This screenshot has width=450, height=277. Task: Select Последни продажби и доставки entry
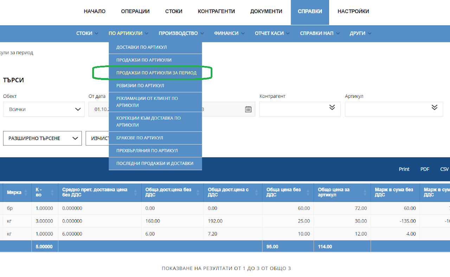click(x=155, y=163)
